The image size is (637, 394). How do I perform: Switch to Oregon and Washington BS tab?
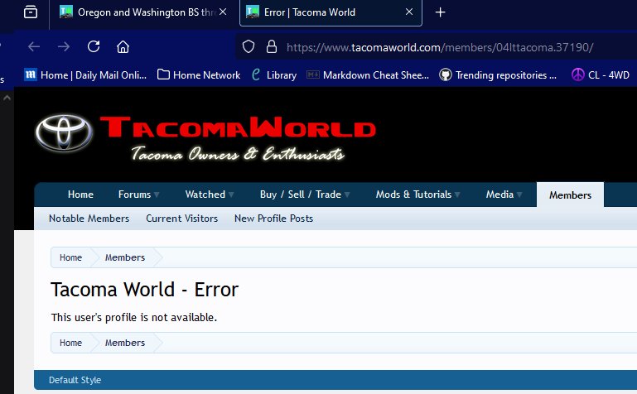141,12
